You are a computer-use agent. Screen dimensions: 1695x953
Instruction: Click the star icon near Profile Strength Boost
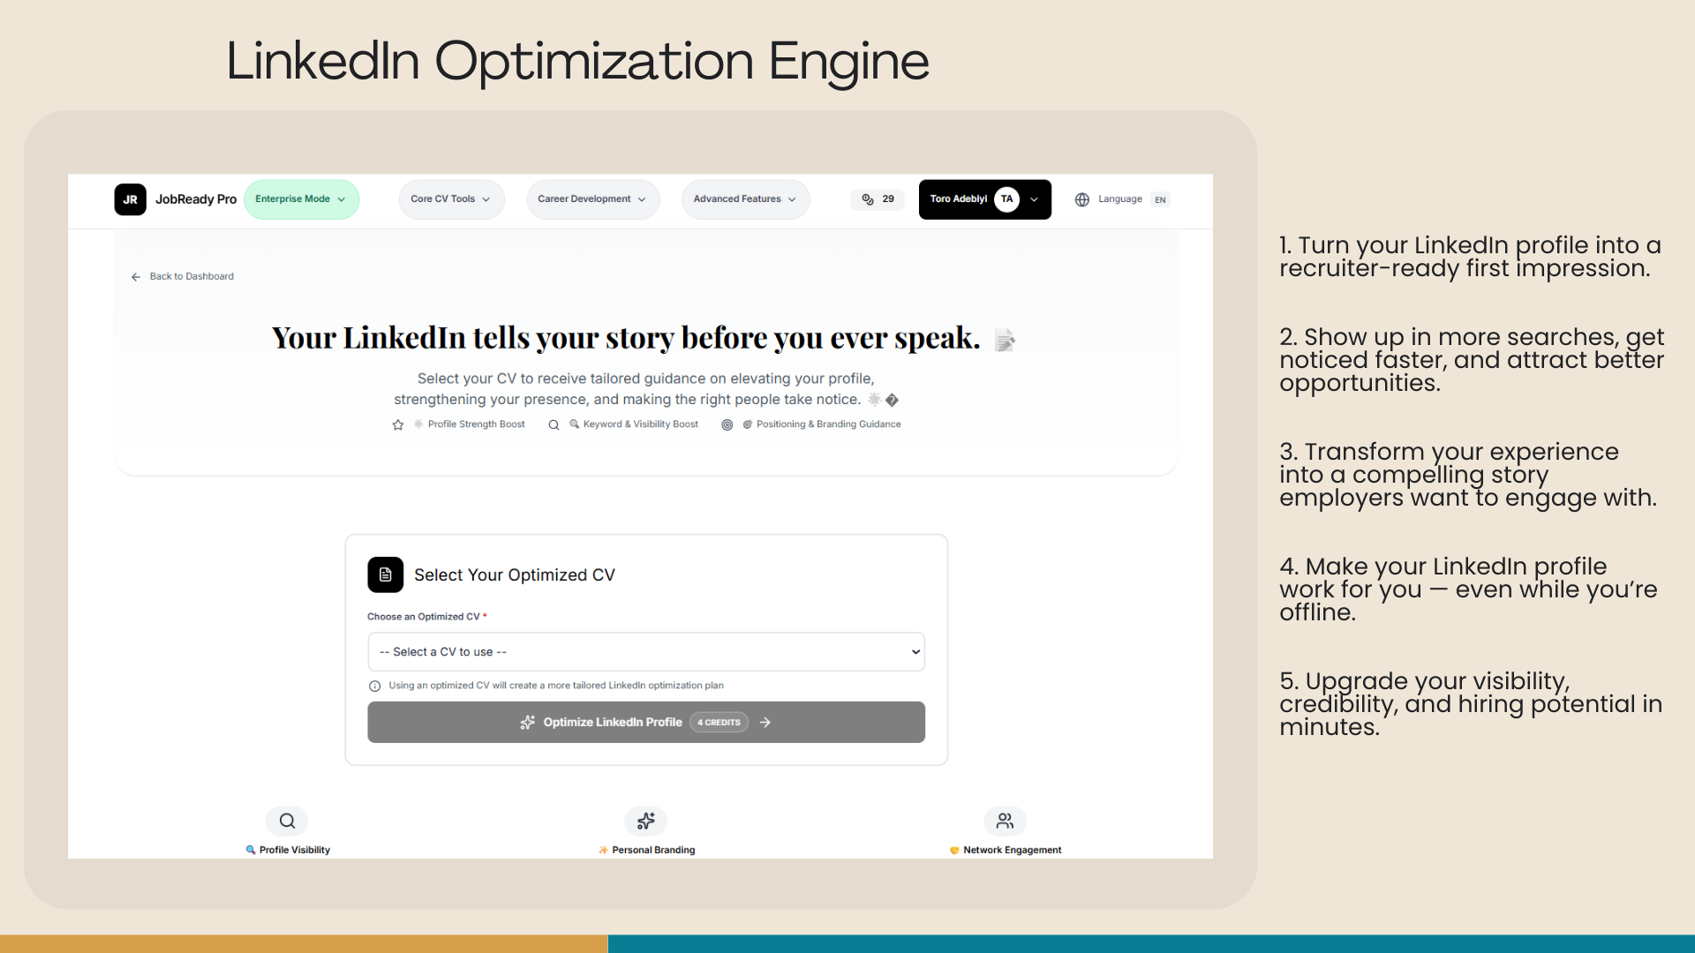(398, 424)
